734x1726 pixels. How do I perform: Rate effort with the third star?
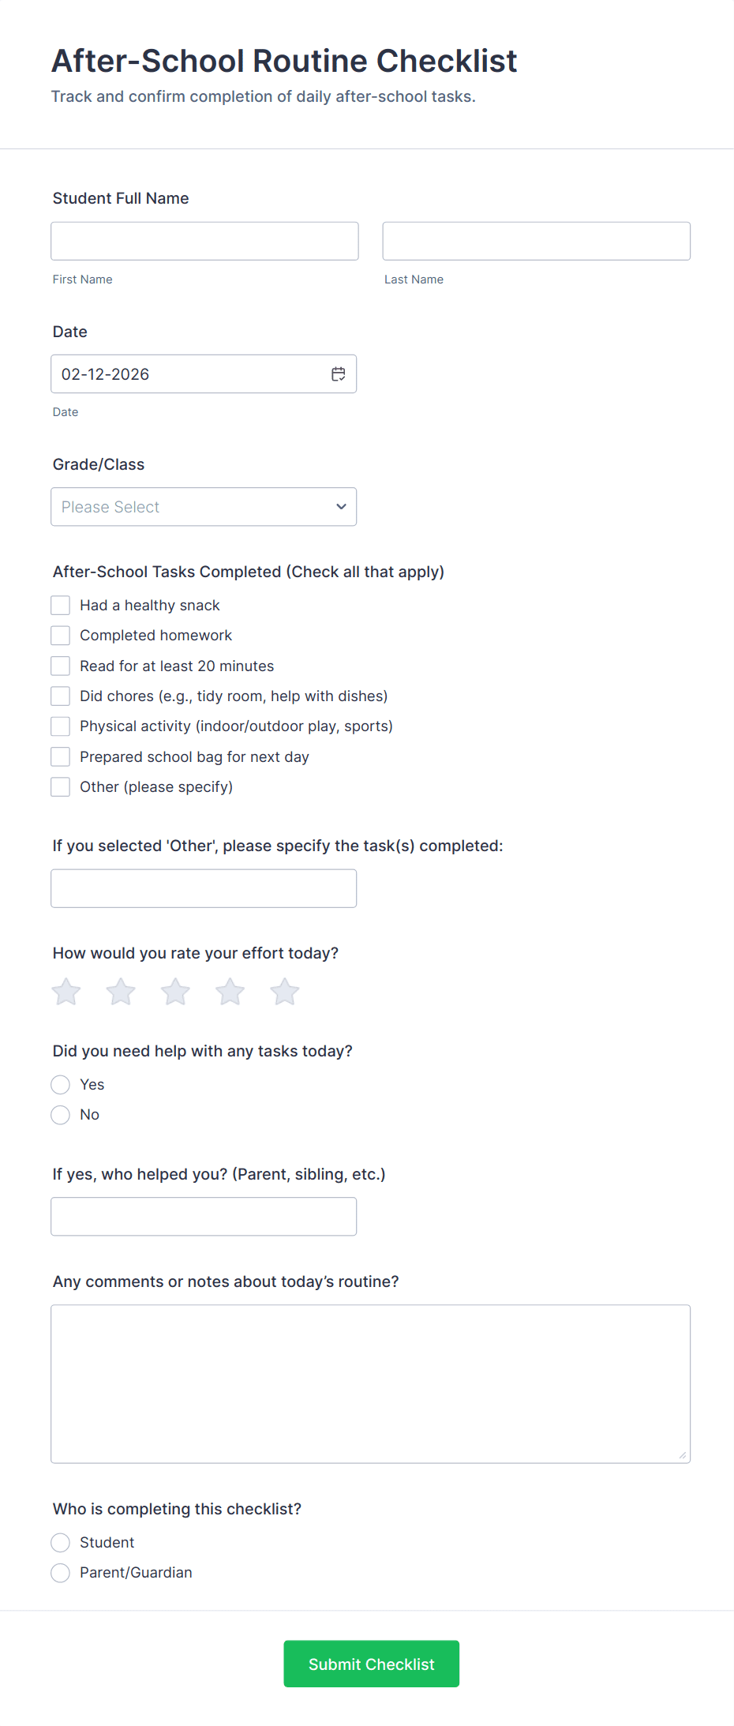(x=175, y=992)
